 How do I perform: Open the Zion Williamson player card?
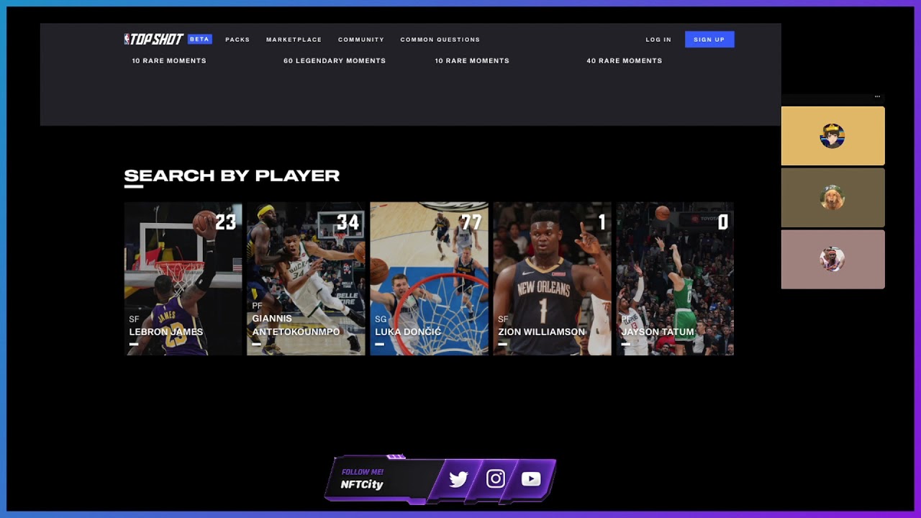point(552,278)
